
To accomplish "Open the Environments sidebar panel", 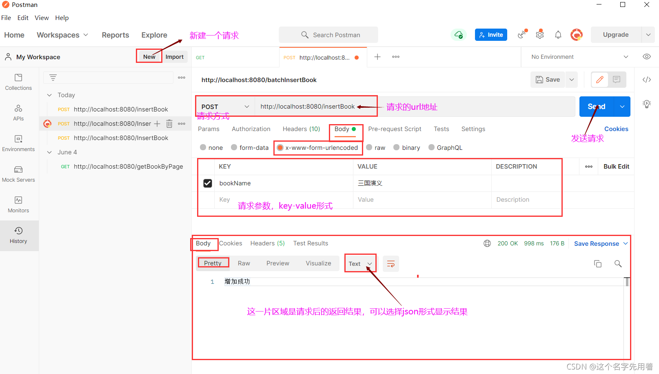I will coord(18,143).
